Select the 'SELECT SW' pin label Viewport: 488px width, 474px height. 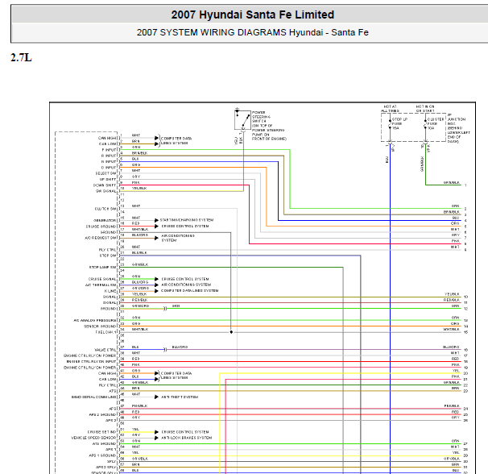pyautogui.click(x=105, y=173)
